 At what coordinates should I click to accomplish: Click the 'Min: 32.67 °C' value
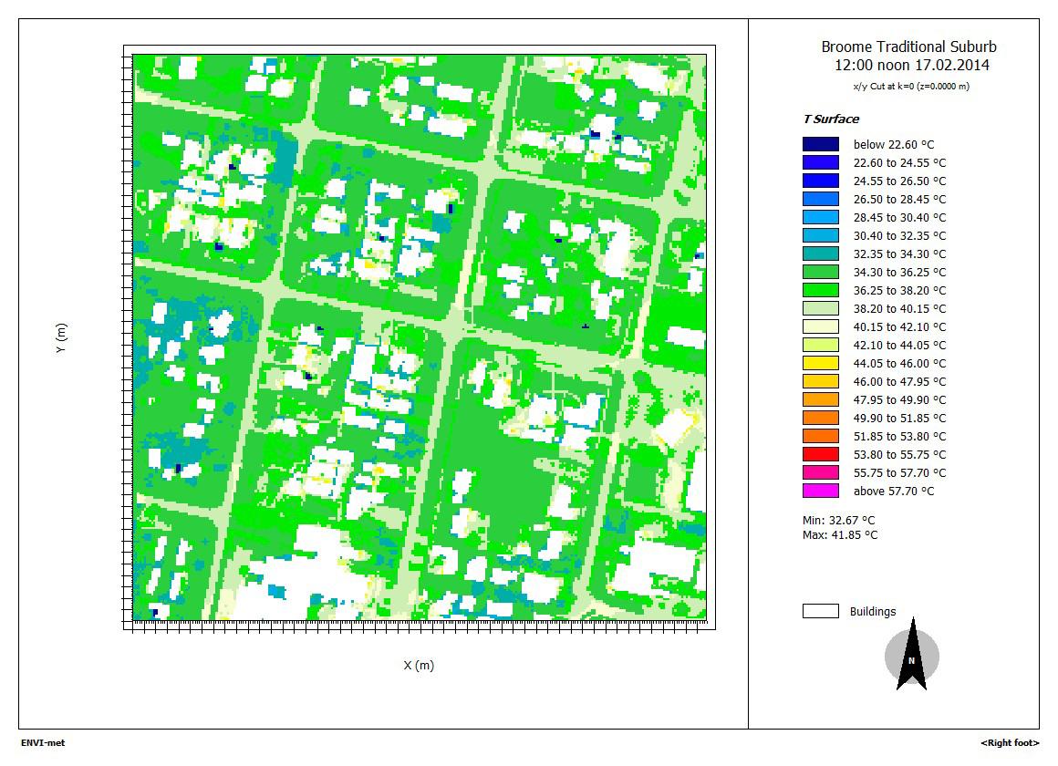point(839,521)
